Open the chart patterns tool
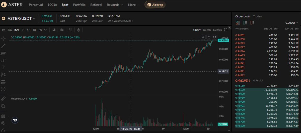Screen dimensions: 301x133 (x=3, y=75)
